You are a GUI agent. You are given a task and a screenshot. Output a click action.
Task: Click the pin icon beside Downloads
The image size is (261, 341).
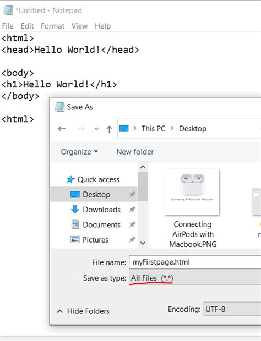(x=132, y=210)
